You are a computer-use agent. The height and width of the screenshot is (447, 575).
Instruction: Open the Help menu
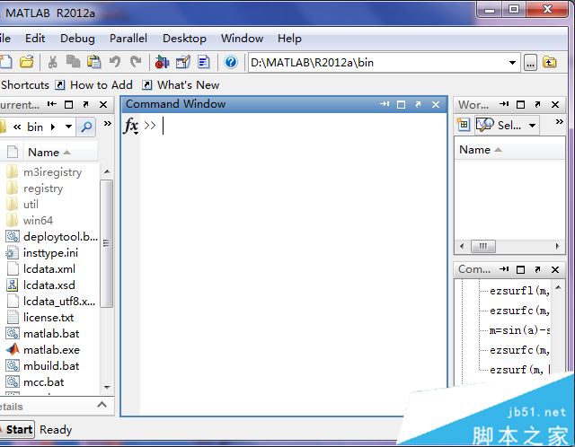[x=289, y=38]
